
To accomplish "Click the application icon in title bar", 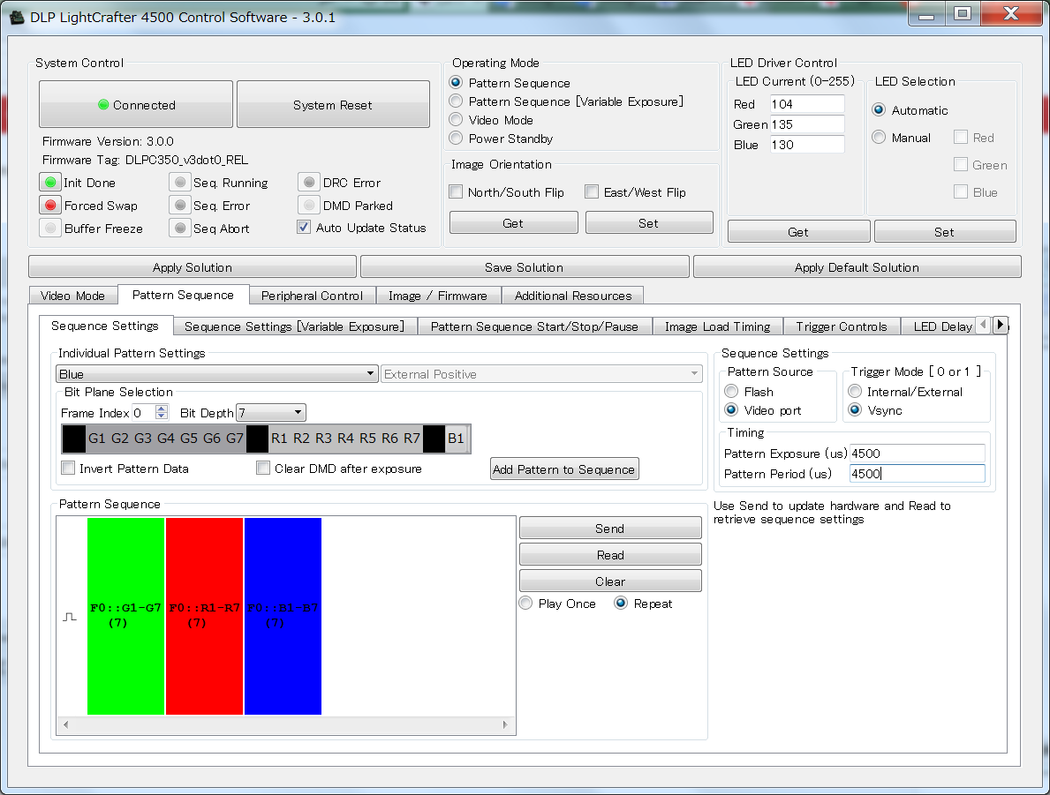I will tap(18, 17).
